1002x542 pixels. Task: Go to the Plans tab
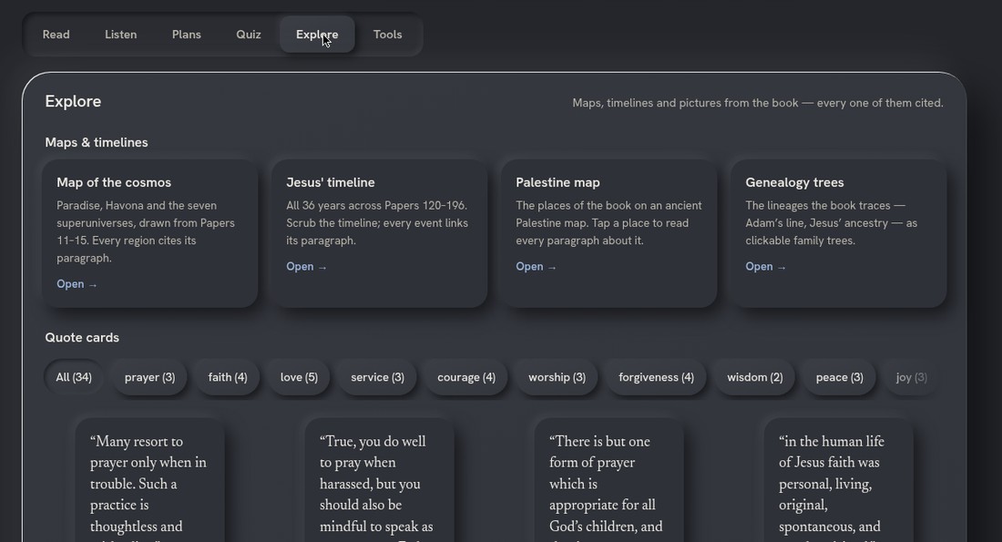pos(187,35)
